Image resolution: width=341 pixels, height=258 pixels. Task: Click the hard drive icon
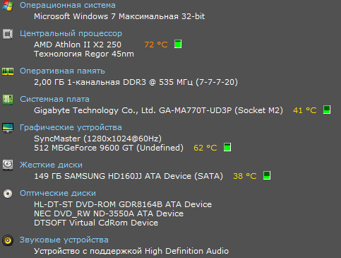pos(8,165)
